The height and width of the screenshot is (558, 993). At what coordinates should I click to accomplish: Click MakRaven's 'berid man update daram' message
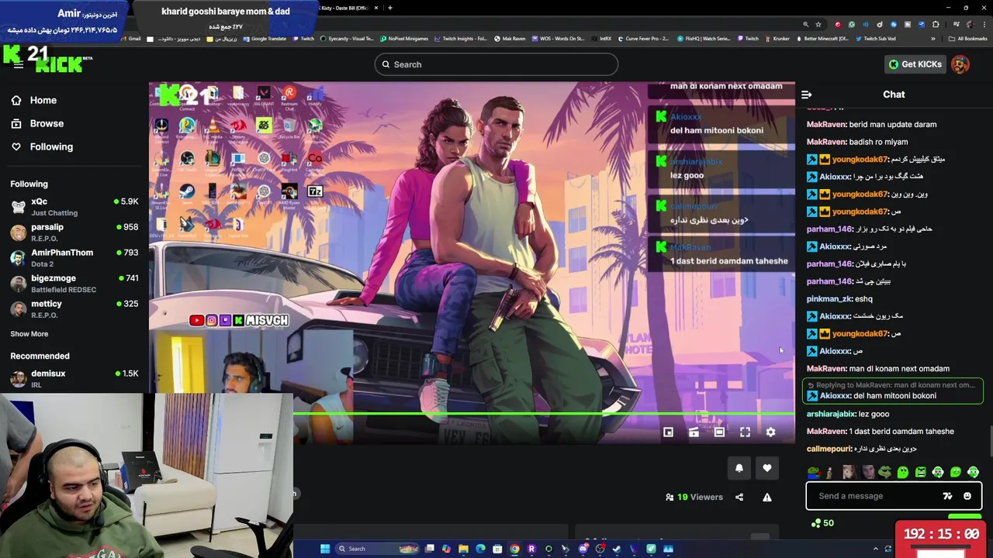pos(872,125)
